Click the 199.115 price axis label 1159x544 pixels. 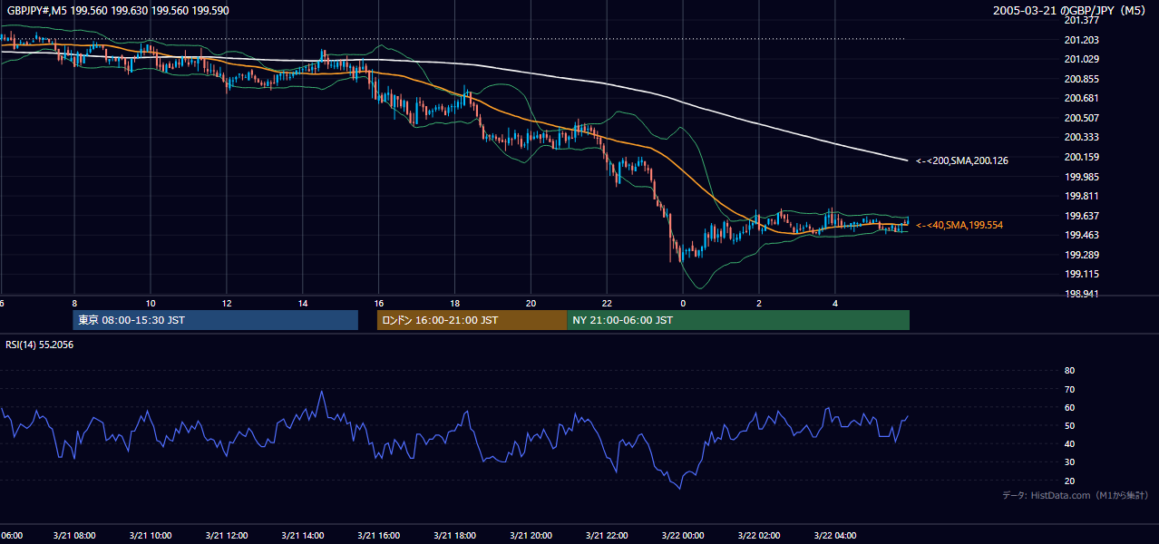1081,274
